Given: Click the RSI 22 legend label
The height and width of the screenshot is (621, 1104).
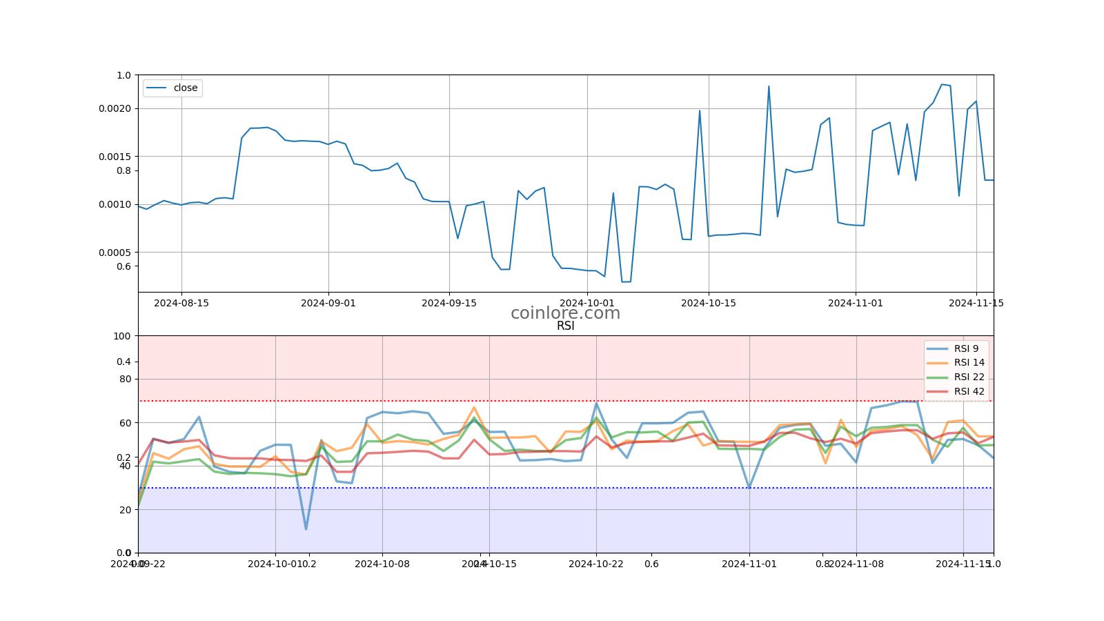Looking at the screenshot, I should click(x=969, y=377).
